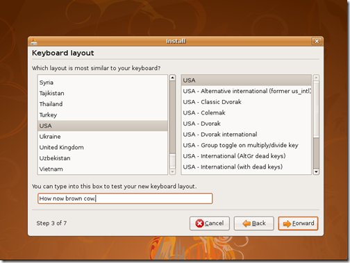The width and height of the screenshot is (350, 263).
Task: Click down arrow of country list scrollbar
Action: (x=172, y=171)
